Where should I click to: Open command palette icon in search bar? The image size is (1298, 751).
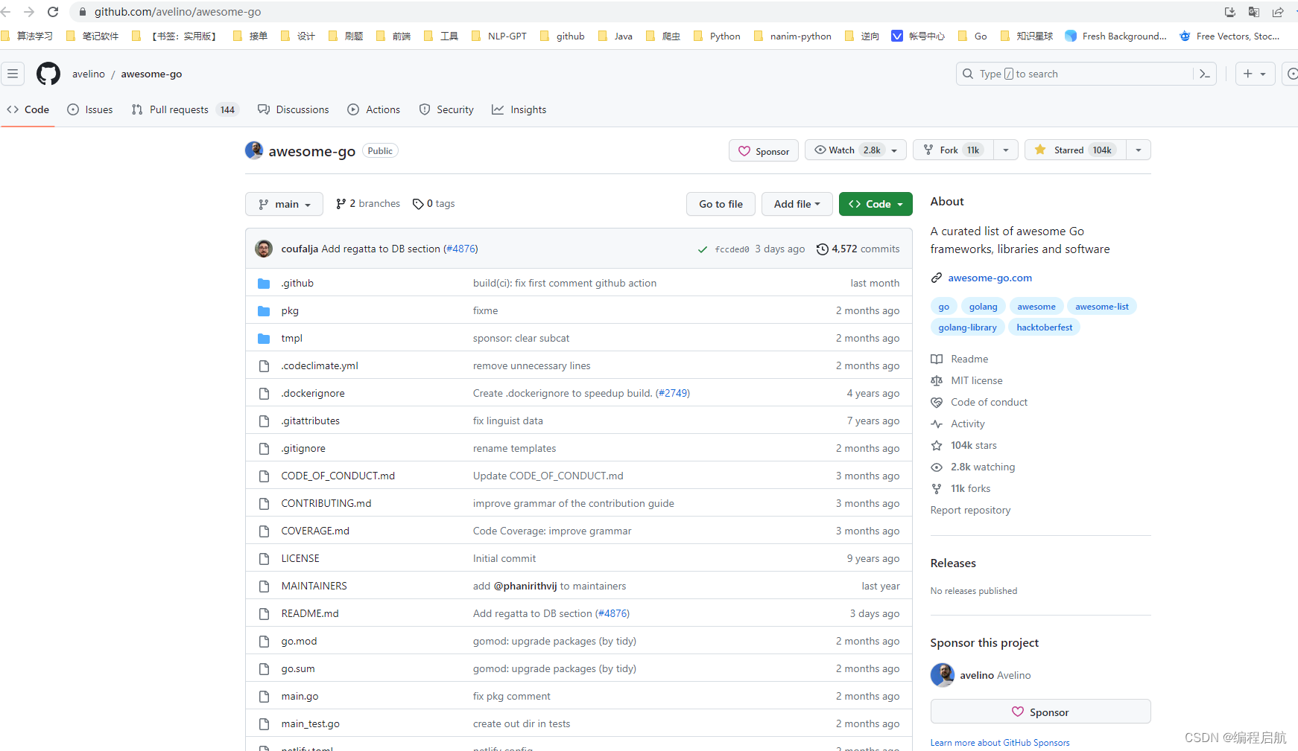click(x=1204, y=74)
